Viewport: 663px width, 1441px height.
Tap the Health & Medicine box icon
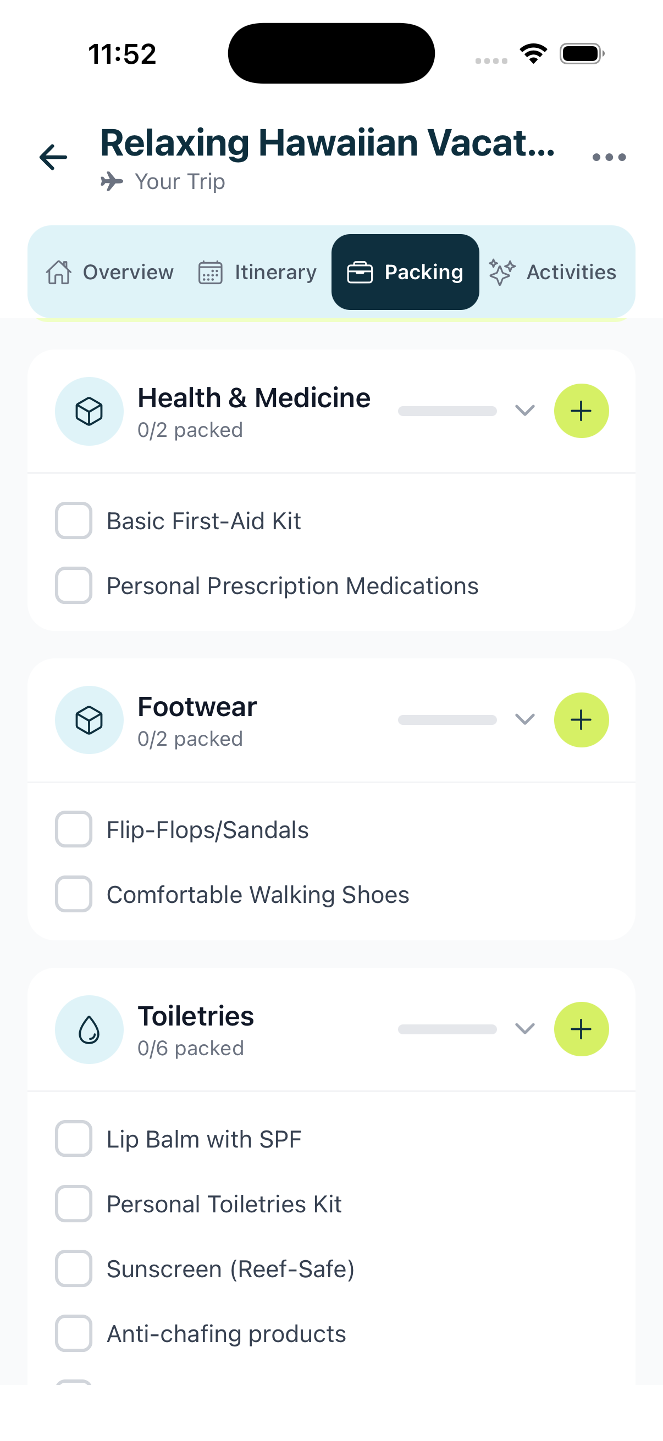point(89,412)
